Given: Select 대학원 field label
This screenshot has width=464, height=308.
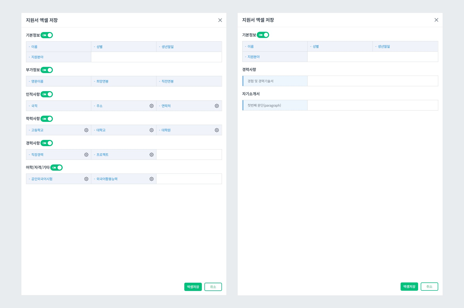Looking at the screenshot, I should tap(166, 130).
